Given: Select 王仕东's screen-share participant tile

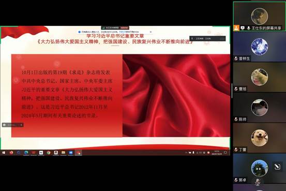Looking at the screenshot, I should pyautogui.click(x=260, y=17).
